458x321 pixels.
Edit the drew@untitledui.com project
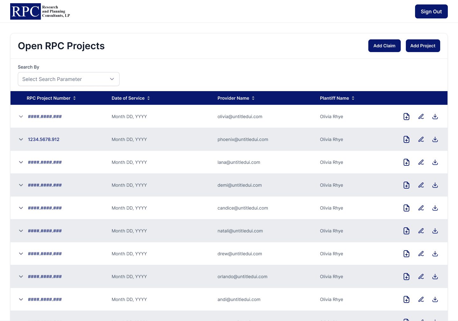[x=421, y=254]
